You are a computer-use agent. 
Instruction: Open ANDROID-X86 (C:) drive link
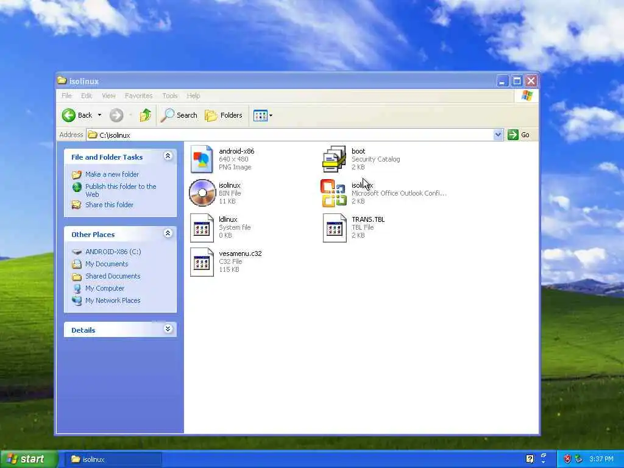point(113,252)
